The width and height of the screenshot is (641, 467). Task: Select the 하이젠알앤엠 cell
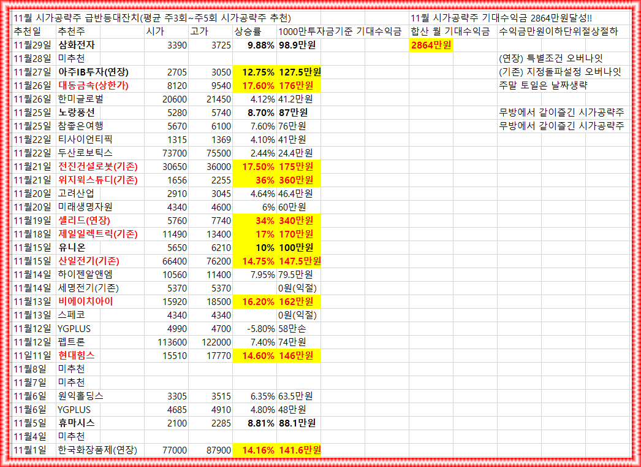tap(100, 275)
